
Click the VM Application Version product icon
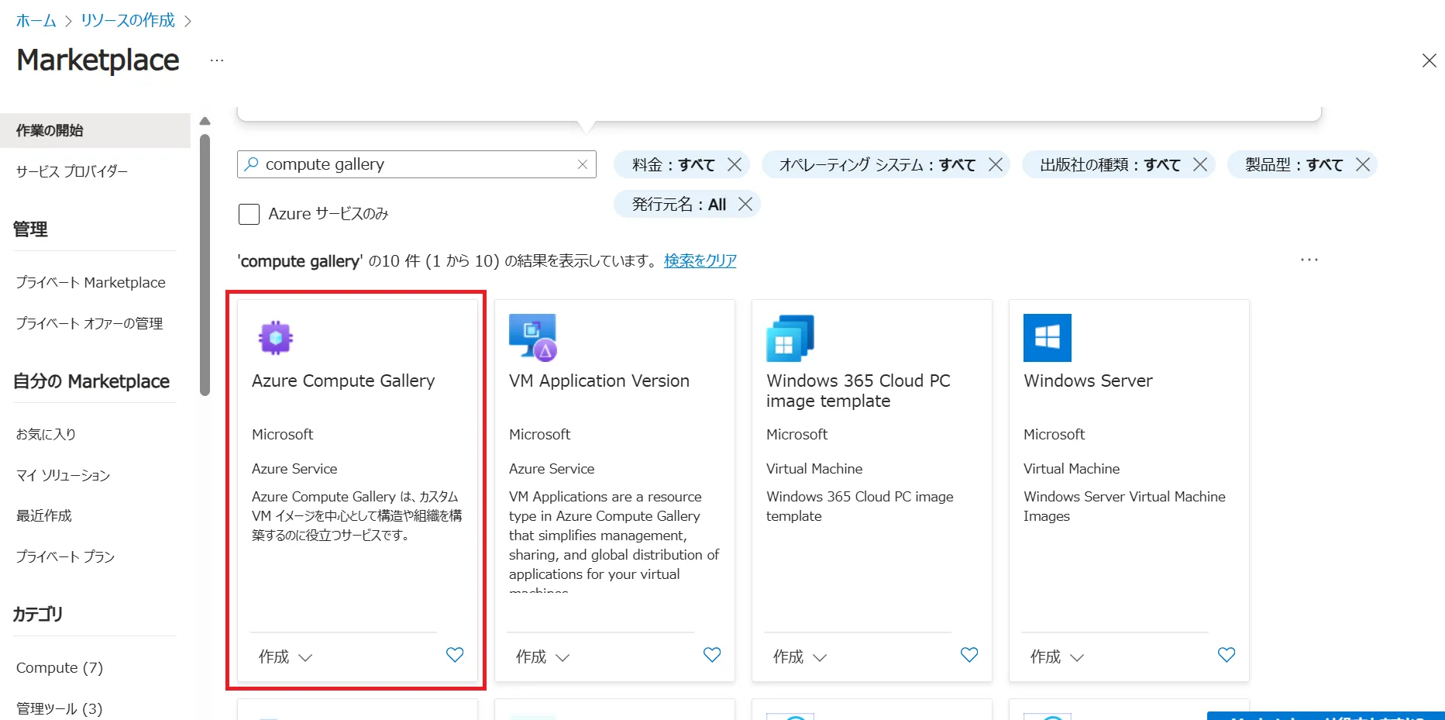point(533,338)
